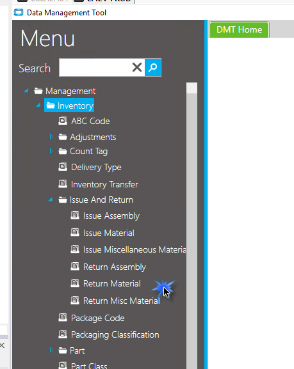Click the magnifier search button
294x369 pixels.
(x=153, y=68)
